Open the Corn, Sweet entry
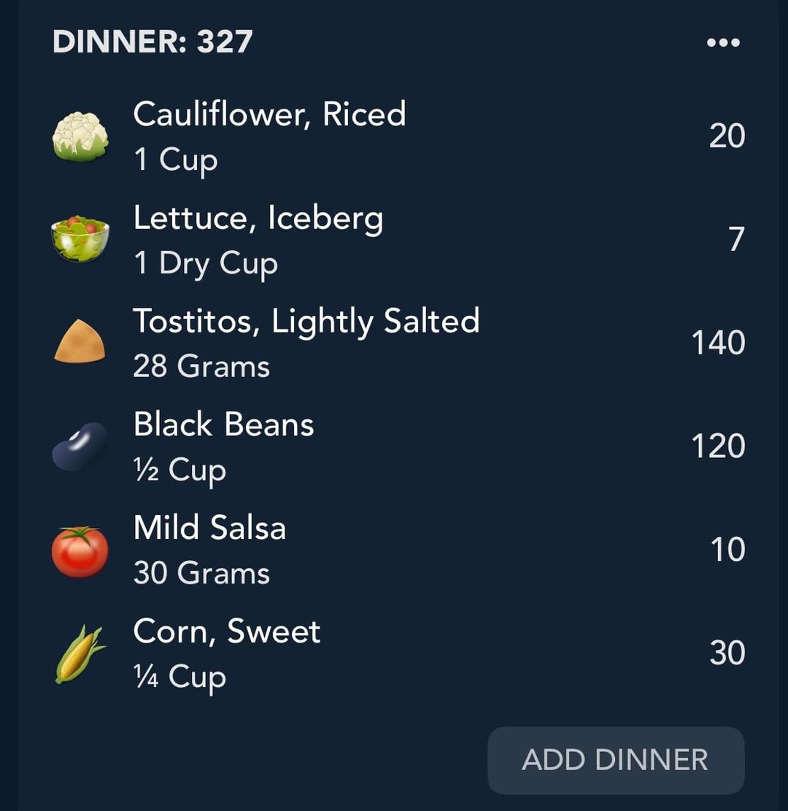The image size is (788, 811). 398,653
